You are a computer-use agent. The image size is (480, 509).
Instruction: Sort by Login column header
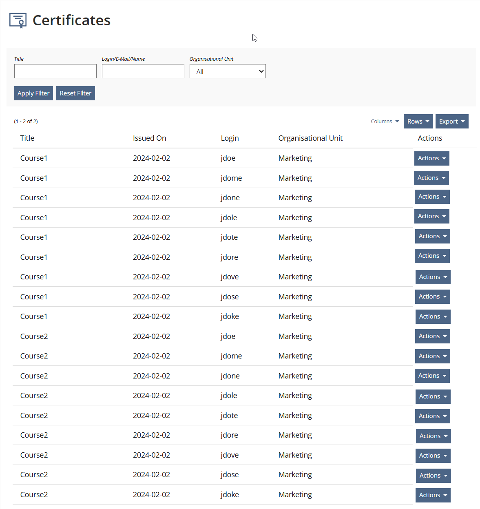[230, 138]
